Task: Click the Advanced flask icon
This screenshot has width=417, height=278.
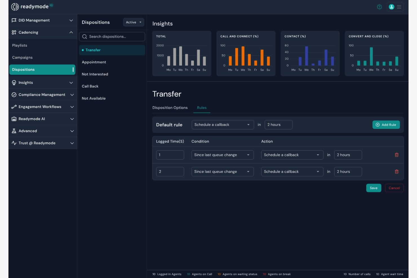Action: point(14,131)
